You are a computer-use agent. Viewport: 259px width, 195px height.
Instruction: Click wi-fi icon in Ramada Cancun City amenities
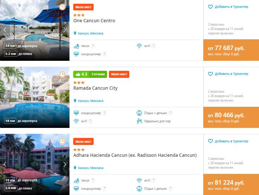point(76,121)
